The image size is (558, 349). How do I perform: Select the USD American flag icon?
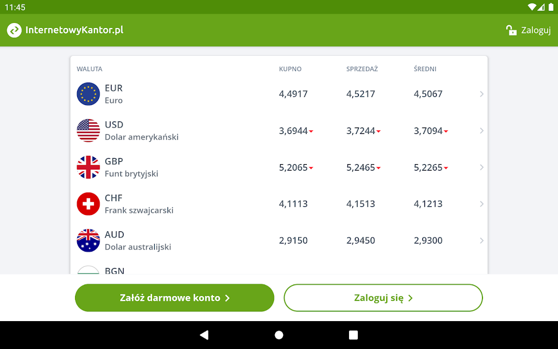(x=88, y=130)
